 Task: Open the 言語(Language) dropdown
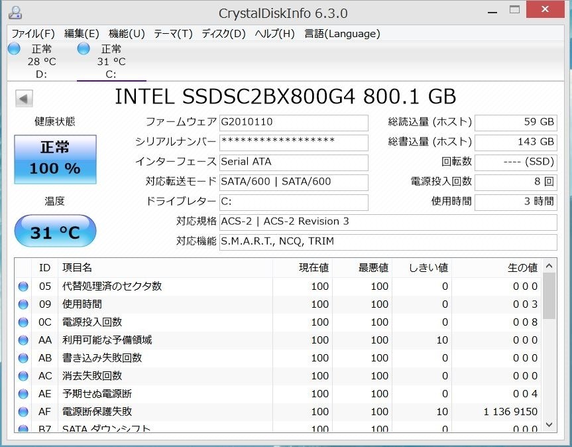click(x=342, y=33)
